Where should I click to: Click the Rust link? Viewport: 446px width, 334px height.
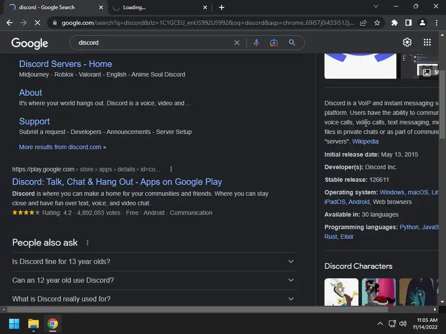[331, 237]
